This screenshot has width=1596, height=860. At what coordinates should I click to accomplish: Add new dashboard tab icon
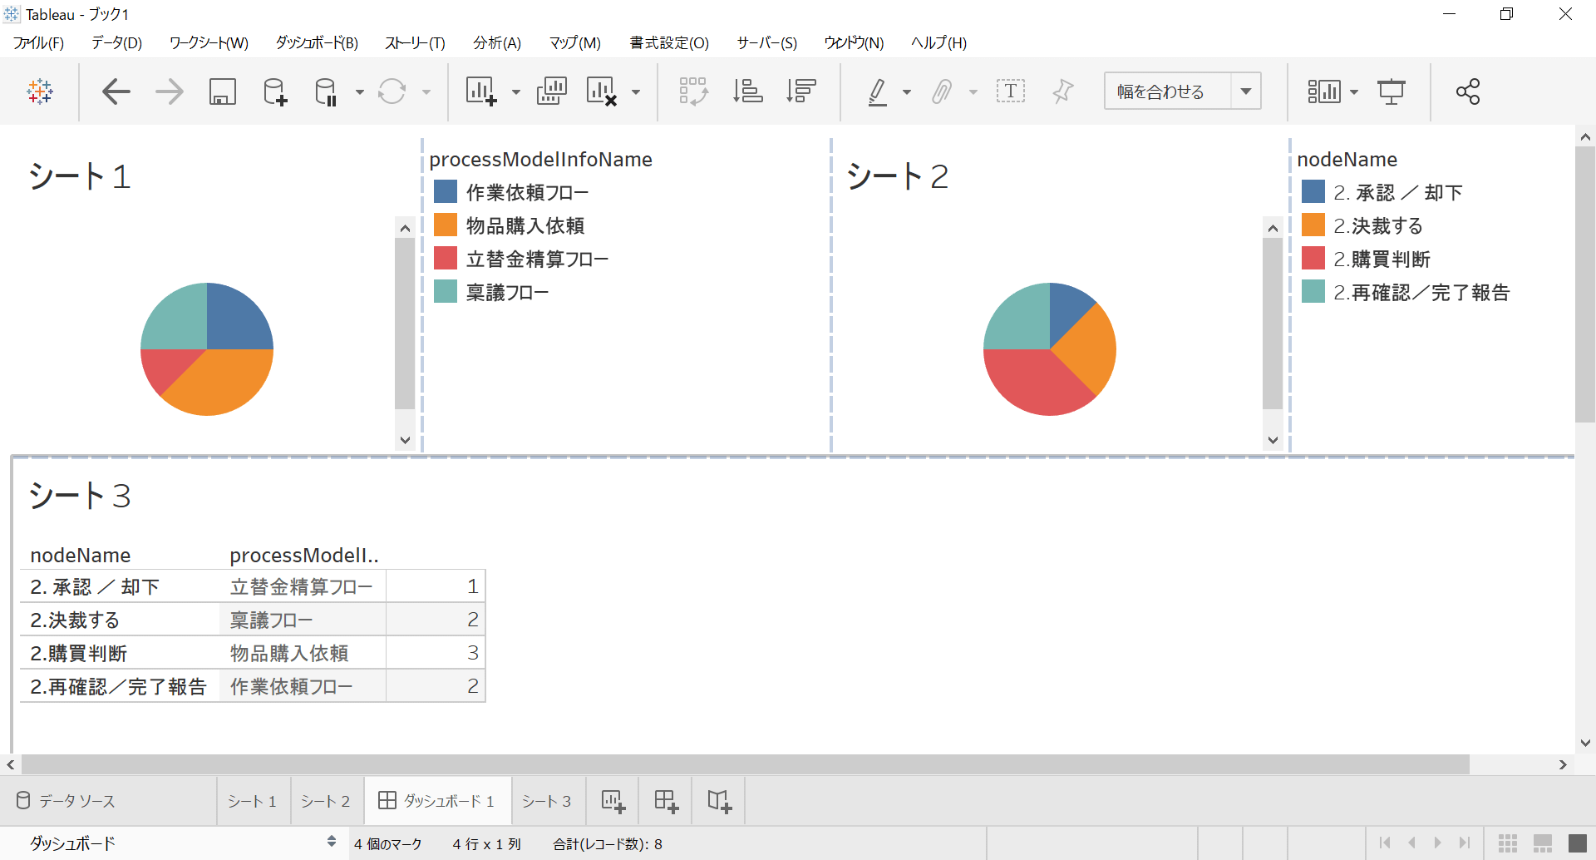tap(666, 801)
